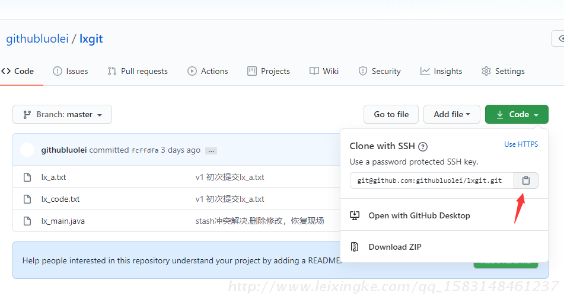Open commit message next to lx_code.txt

click(x=230, y=199)
